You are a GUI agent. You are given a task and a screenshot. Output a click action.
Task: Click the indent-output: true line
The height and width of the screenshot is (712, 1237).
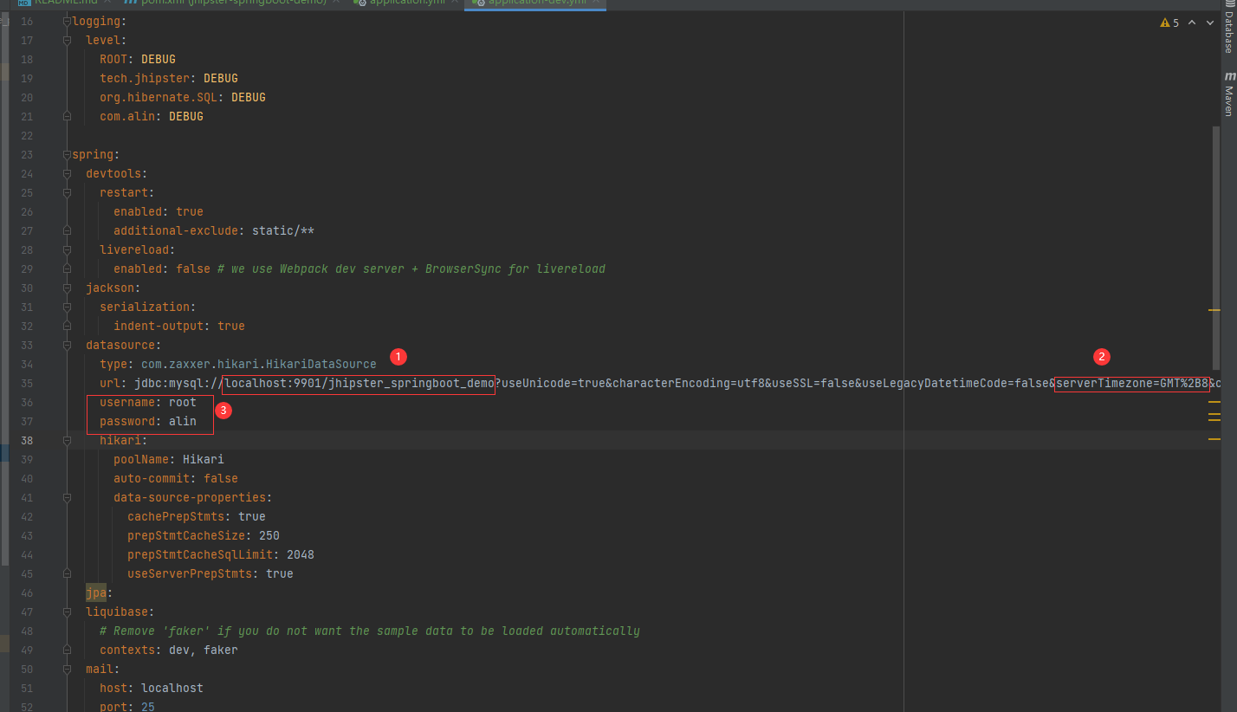(x=178, y=326)
